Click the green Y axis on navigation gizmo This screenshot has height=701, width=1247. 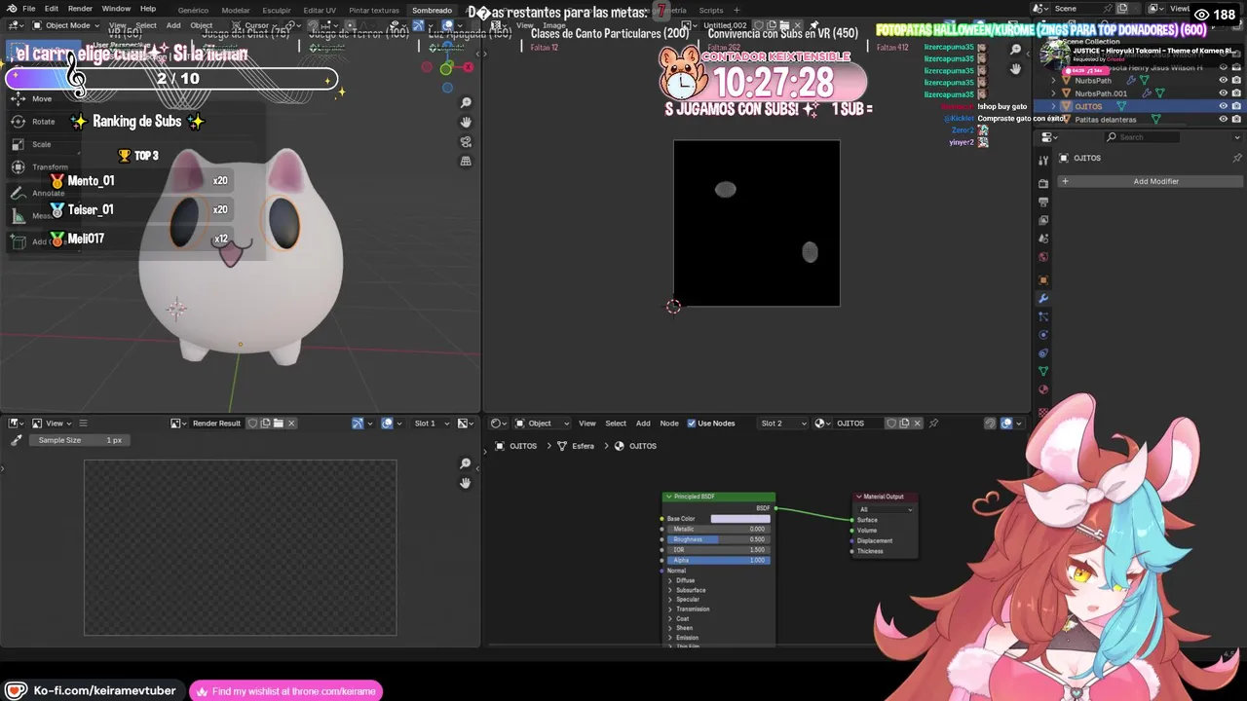[x=446, y=67]
